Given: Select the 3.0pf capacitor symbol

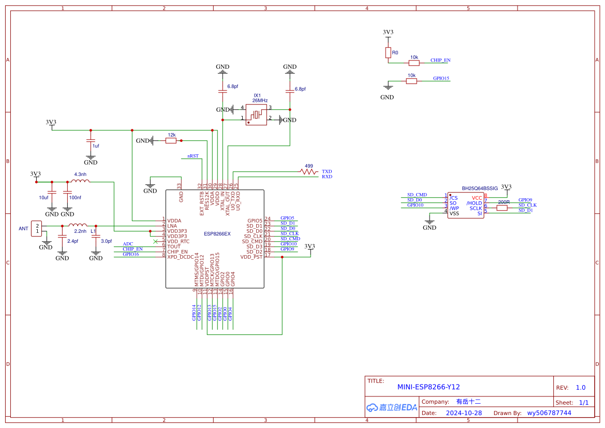Looking at the screenshot, I should pyautogui.click(x=96, y=236).
